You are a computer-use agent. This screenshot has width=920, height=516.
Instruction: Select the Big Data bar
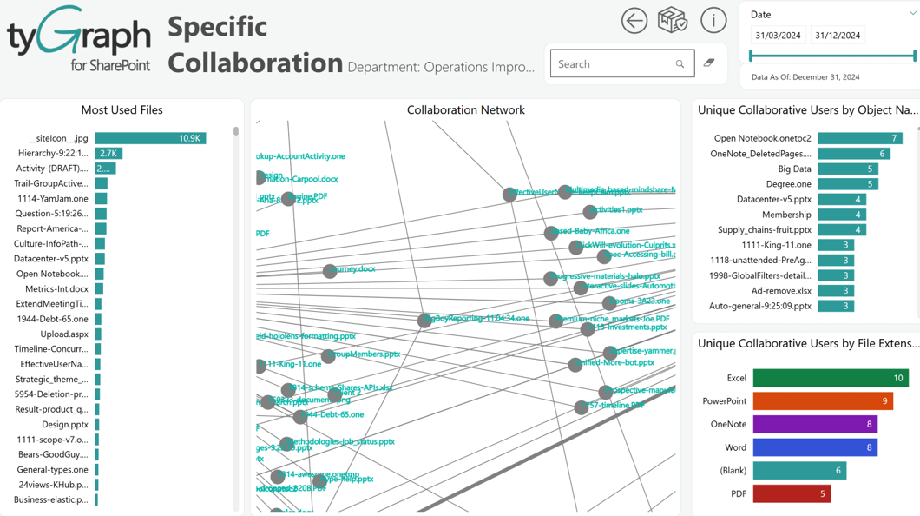click(849, 169)
